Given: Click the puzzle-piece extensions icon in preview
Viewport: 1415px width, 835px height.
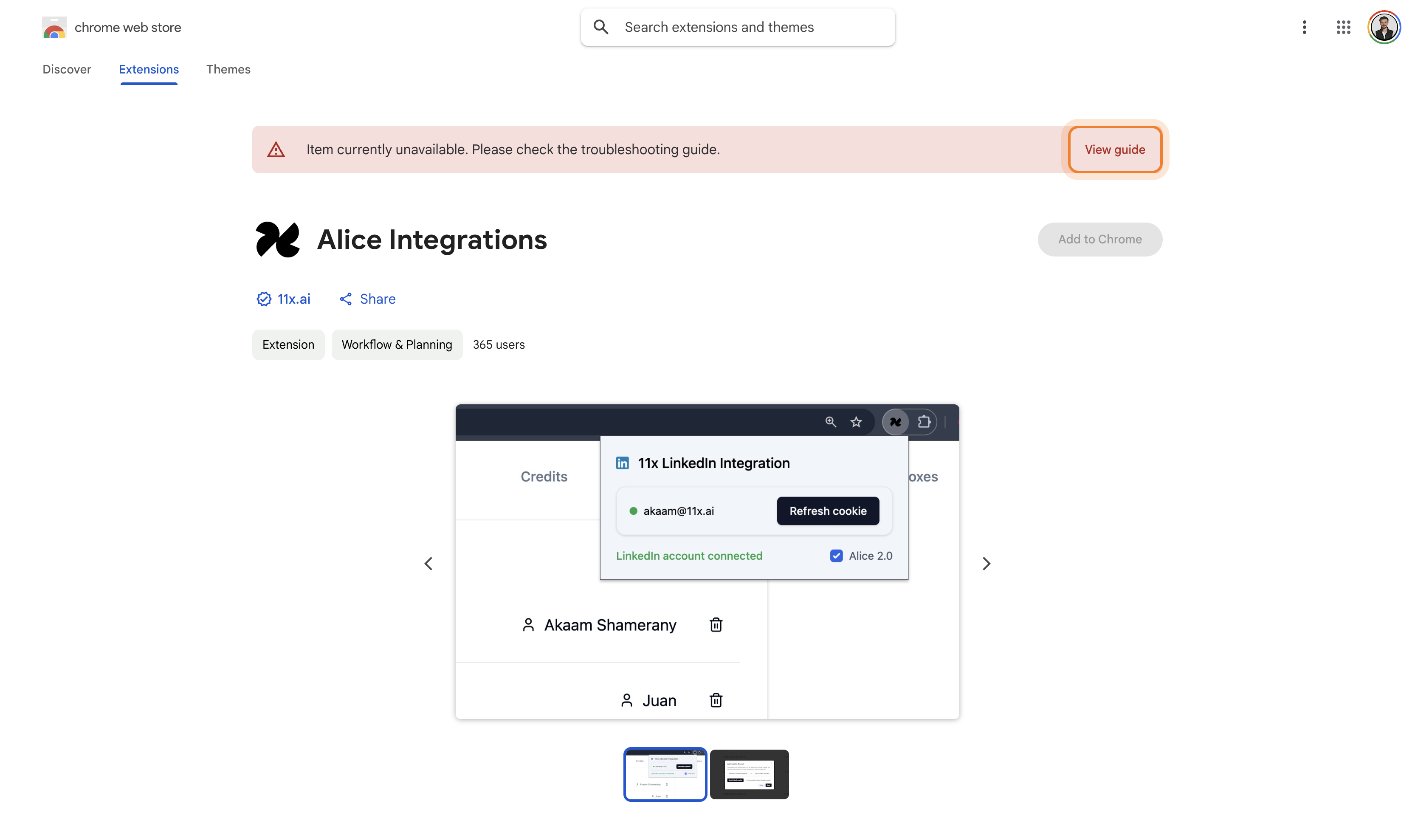Looking at the screenshot, I should (923, 421).
